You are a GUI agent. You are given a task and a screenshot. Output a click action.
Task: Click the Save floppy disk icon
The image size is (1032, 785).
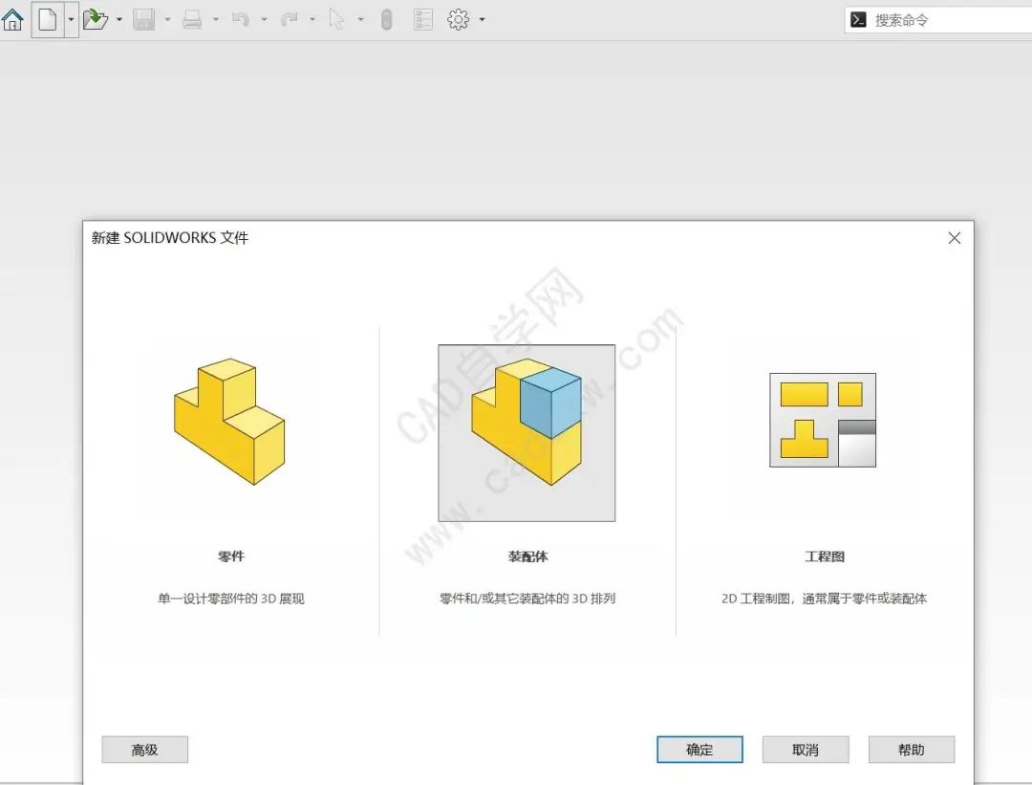pyautogui.click(x=143, y=19)
